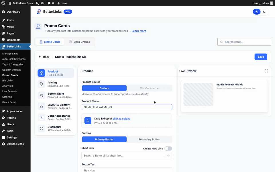Click the Media sidebar icon
This screenshot has height=172, width=275.
3,27
